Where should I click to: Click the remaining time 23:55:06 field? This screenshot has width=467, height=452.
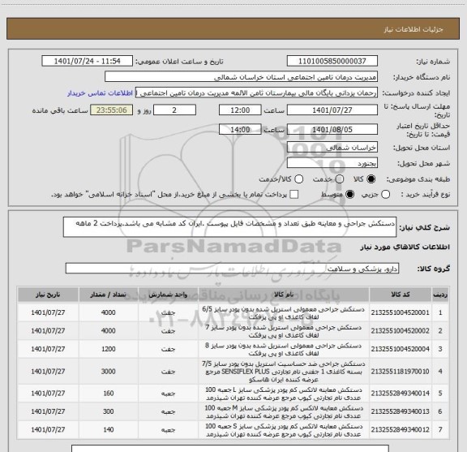pos(111,110)
